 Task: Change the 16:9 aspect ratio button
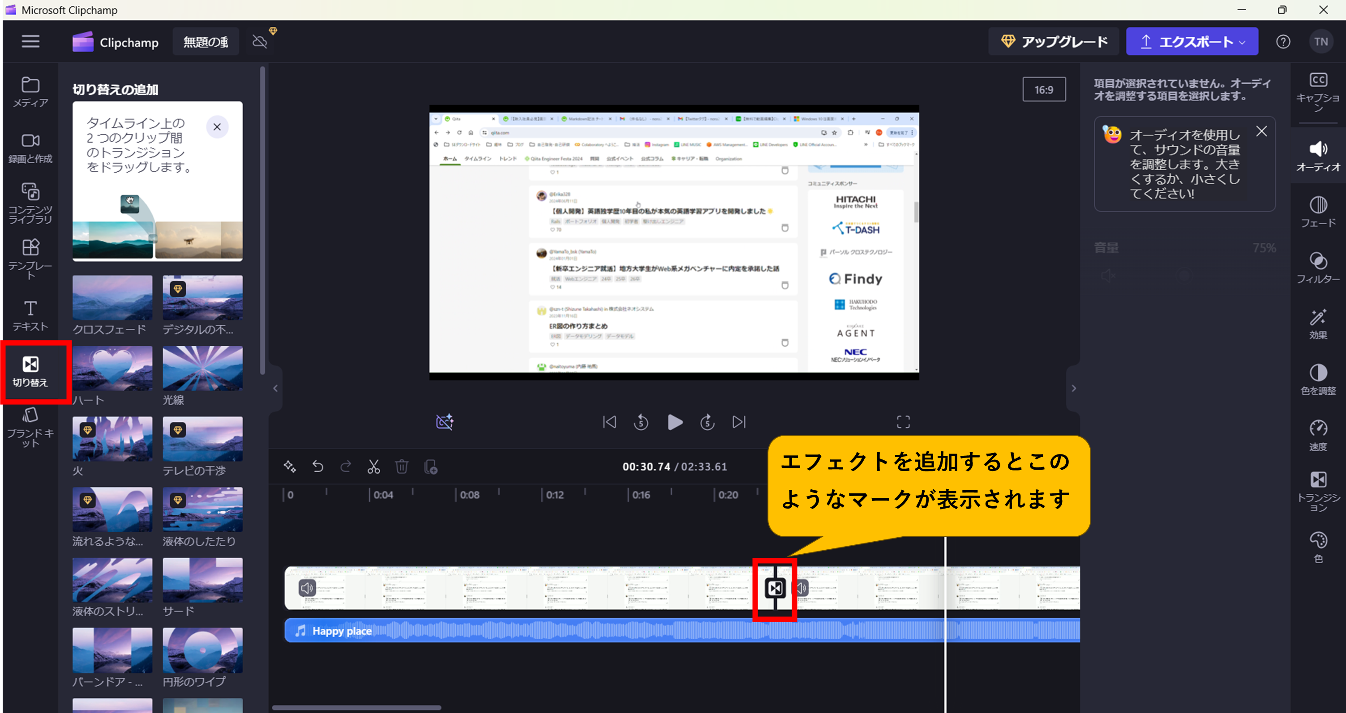pyautogui.click(x=1043, y=90)
